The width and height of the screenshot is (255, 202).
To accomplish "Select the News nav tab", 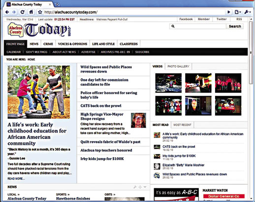I will (x=34, y=44).
